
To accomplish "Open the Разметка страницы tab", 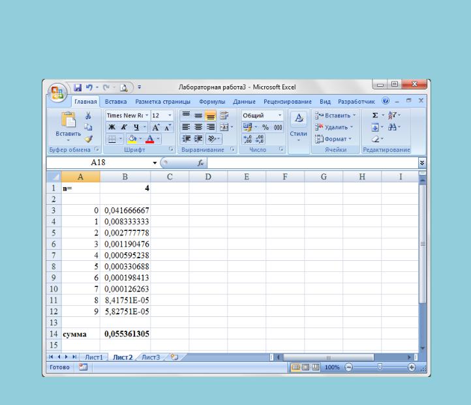I will pyautogui.click(x=163, y=102).
